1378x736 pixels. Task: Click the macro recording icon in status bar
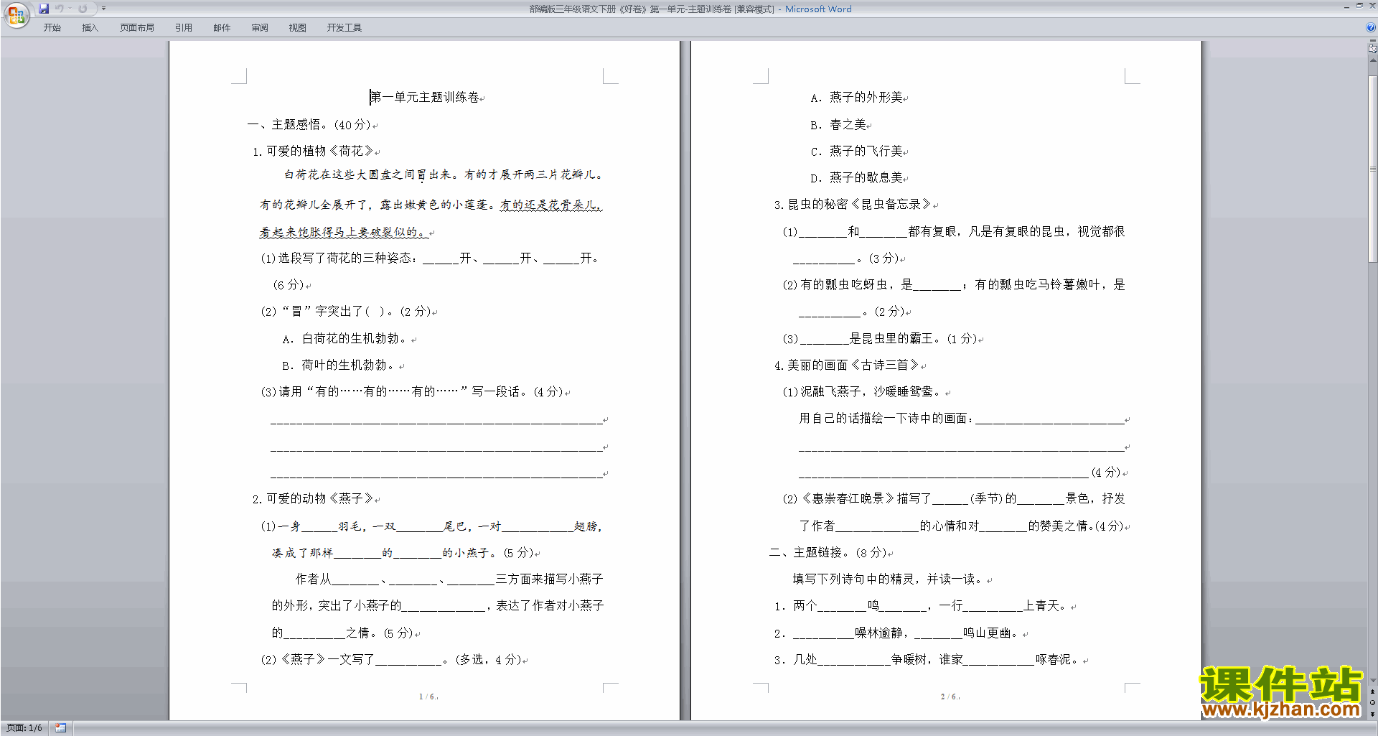tap(61, 728)
